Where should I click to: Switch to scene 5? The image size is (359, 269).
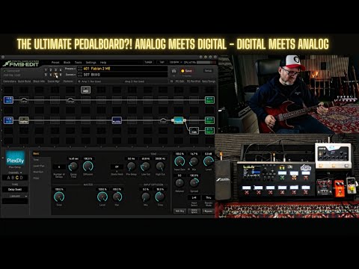(46, 75)
